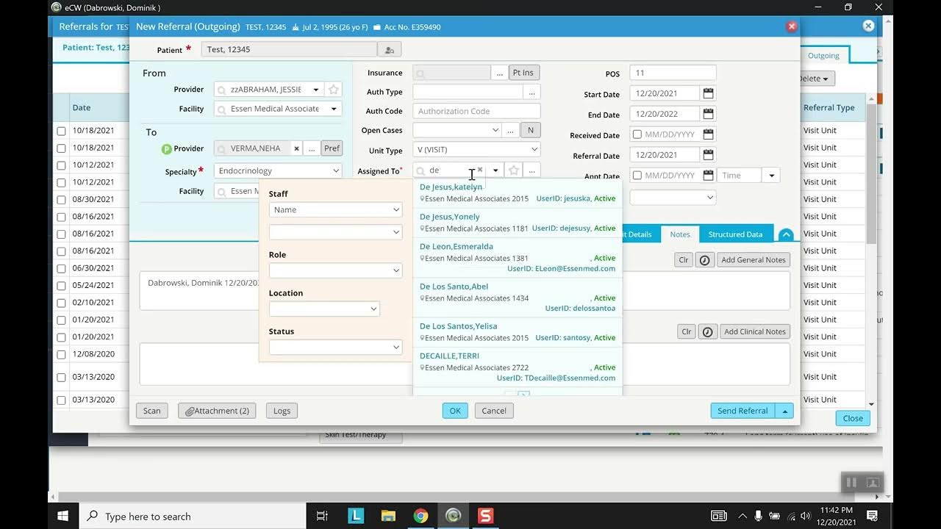Check the 12/08/2020 referral row checkbox
Viewport: 941px width, 529px height.
(x=61, y=354)
